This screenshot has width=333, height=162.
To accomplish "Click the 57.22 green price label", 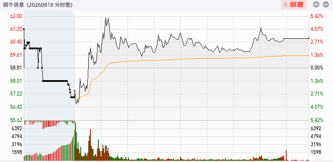I will 16,94.
